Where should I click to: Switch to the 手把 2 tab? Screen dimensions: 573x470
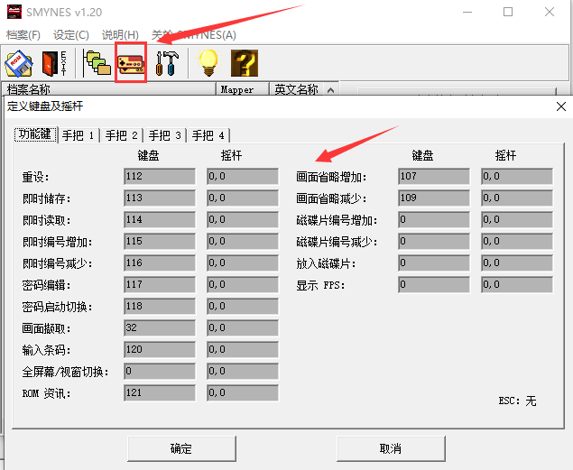click(122, 135)
